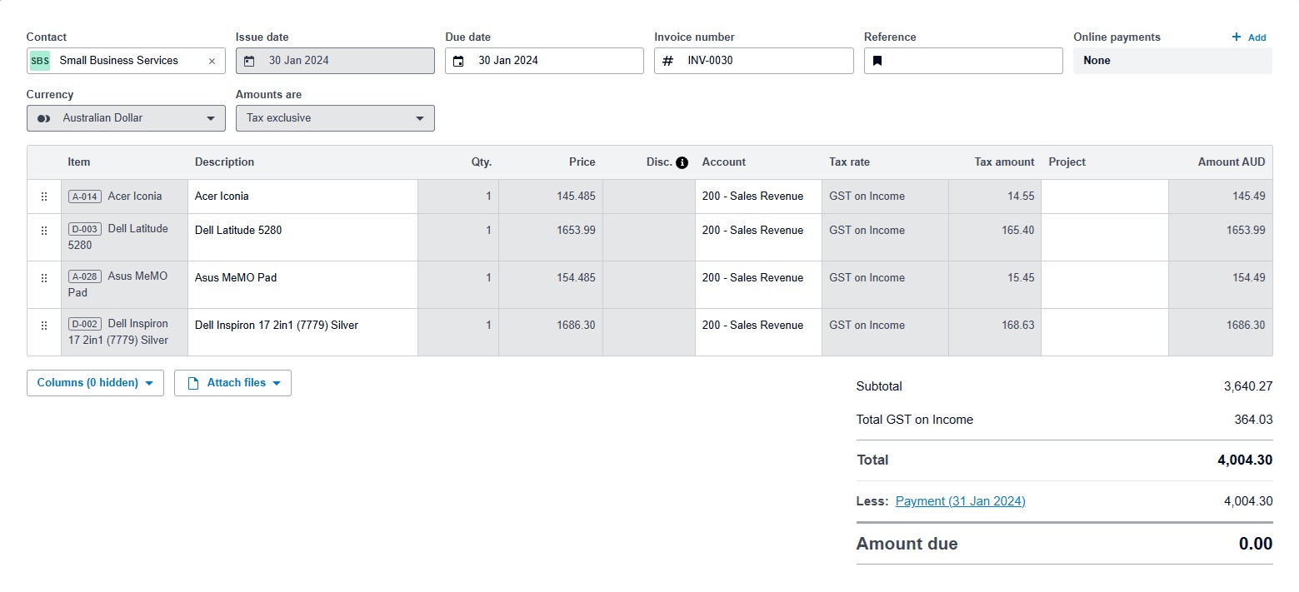
Task: Clear the Small Business Services contact
Action: pyautogui.click(x=212, y=61)
